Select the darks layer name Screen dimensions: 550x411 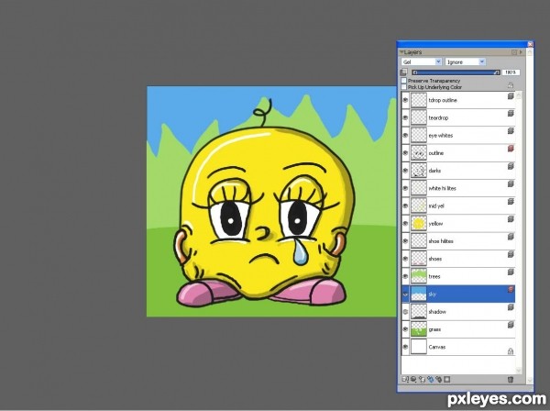point(434,171)
